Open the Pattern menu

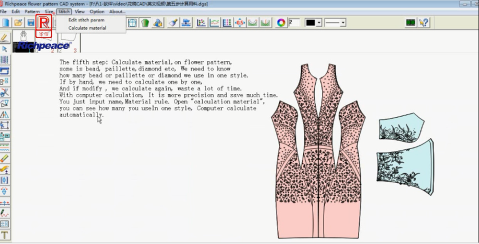tap(32, 11)
